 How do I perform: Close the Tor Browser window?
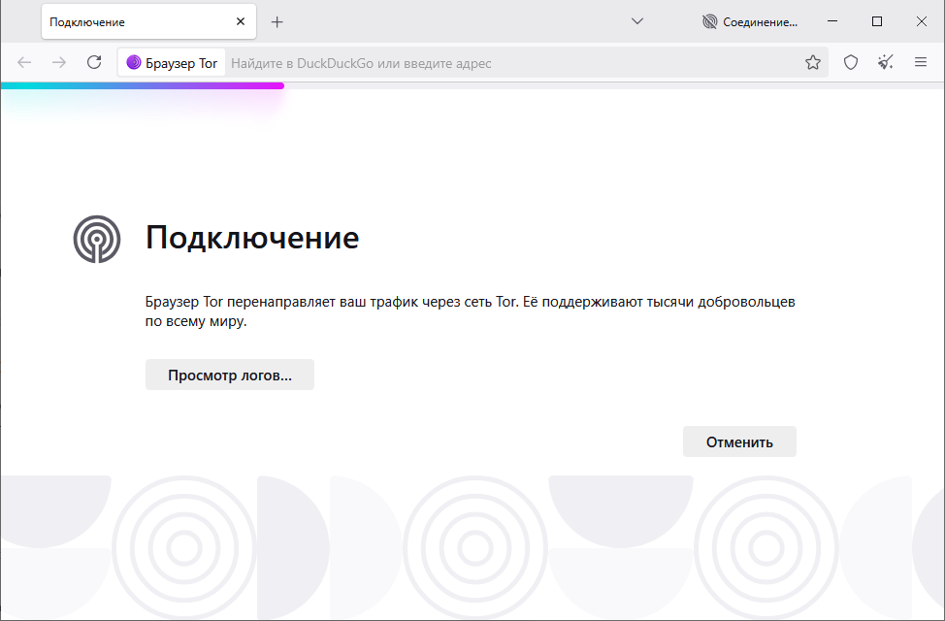[x=921, y=21]
